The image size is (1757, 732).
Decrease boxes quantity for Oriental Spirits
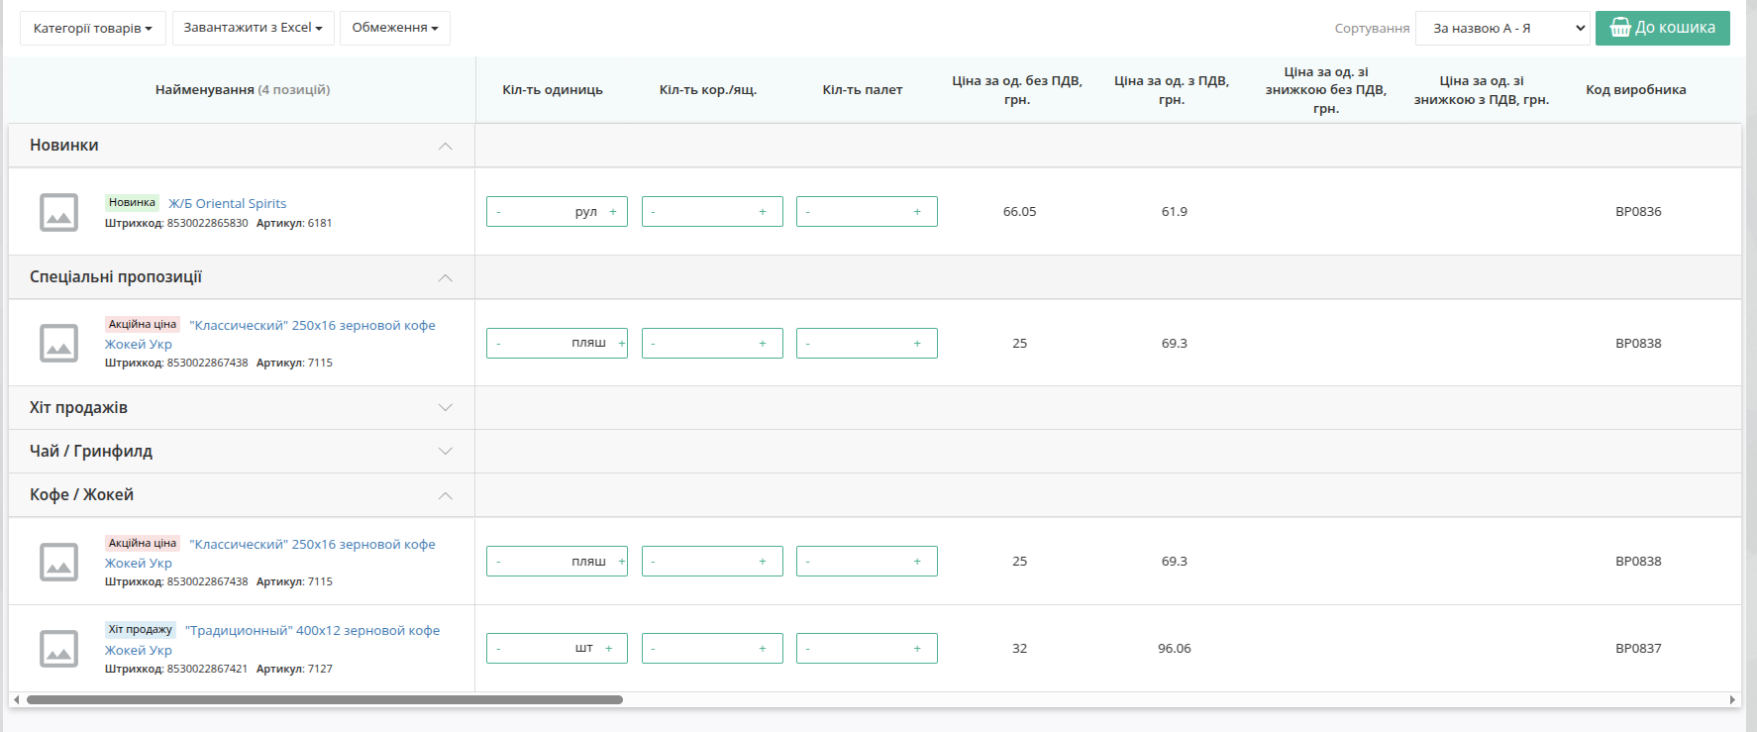653,212
